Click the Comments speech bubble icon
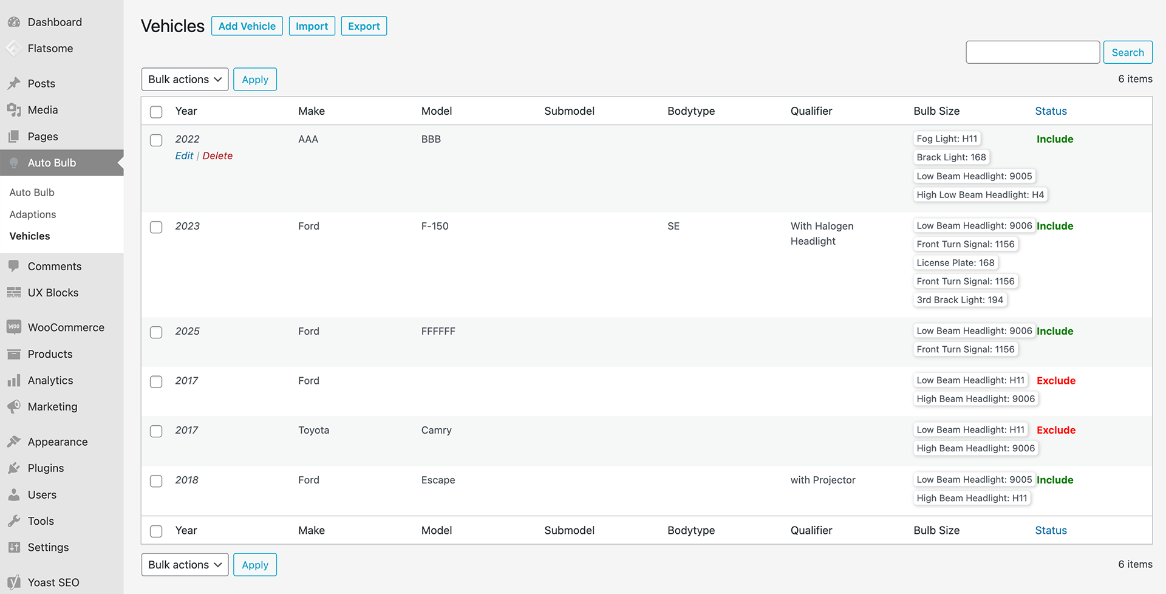This screenshot has height=594, width=1166. (14, 266)
